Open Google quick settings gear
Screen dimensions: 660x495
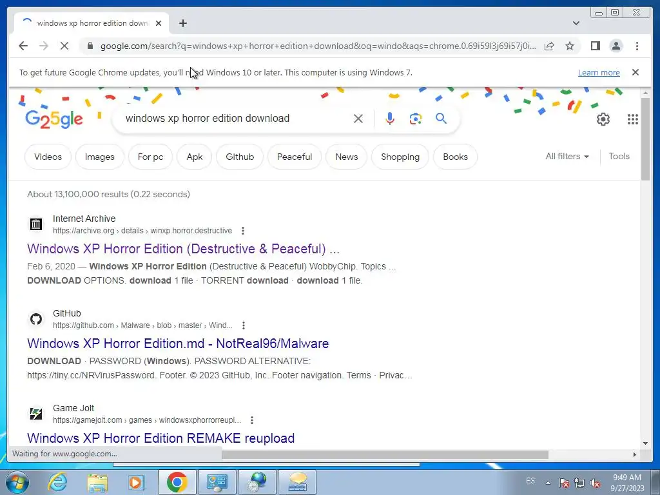point(603,119)
